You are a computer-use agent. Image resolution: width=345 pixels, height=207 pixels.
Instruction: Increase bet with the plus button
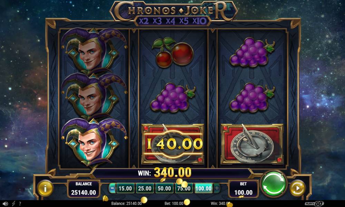click(217, 188)
